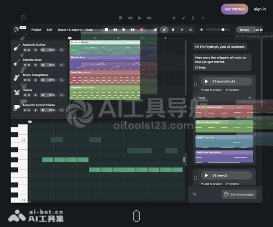Solo the Electric Bass track
Image resolution: width=273 pixels, height=227 pixels.
(29, 65)
